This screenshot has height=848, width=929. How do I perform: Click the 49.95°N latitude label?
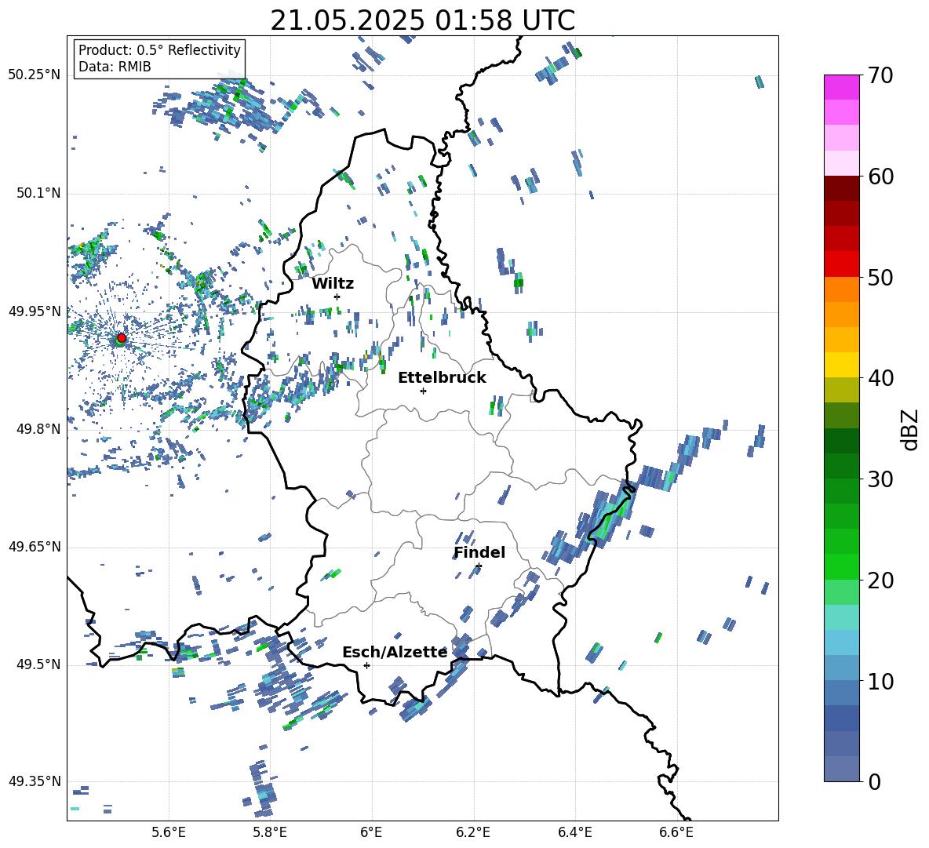[x=35, y=311]
